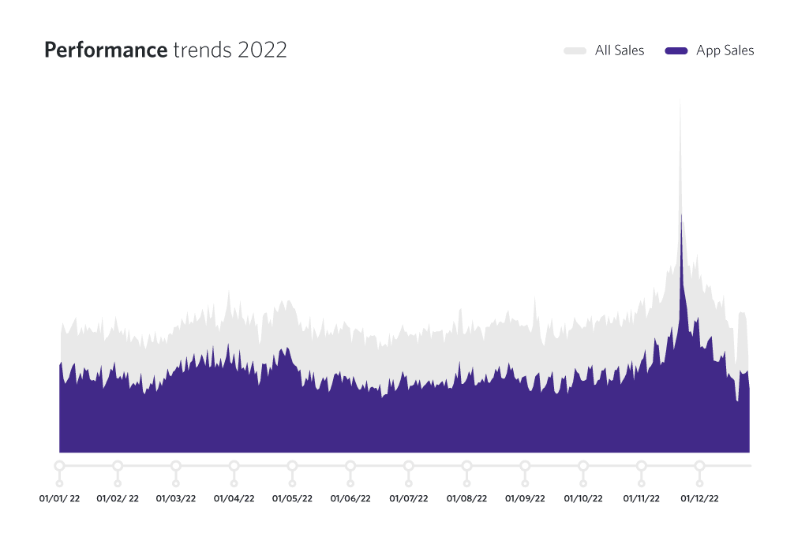Select the 01/09/22 timeline marker circle
Screen dimensions: 809x544
pos(525,466)
